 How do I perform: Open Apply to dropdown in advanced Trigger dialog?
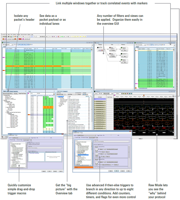pos(87,135)
